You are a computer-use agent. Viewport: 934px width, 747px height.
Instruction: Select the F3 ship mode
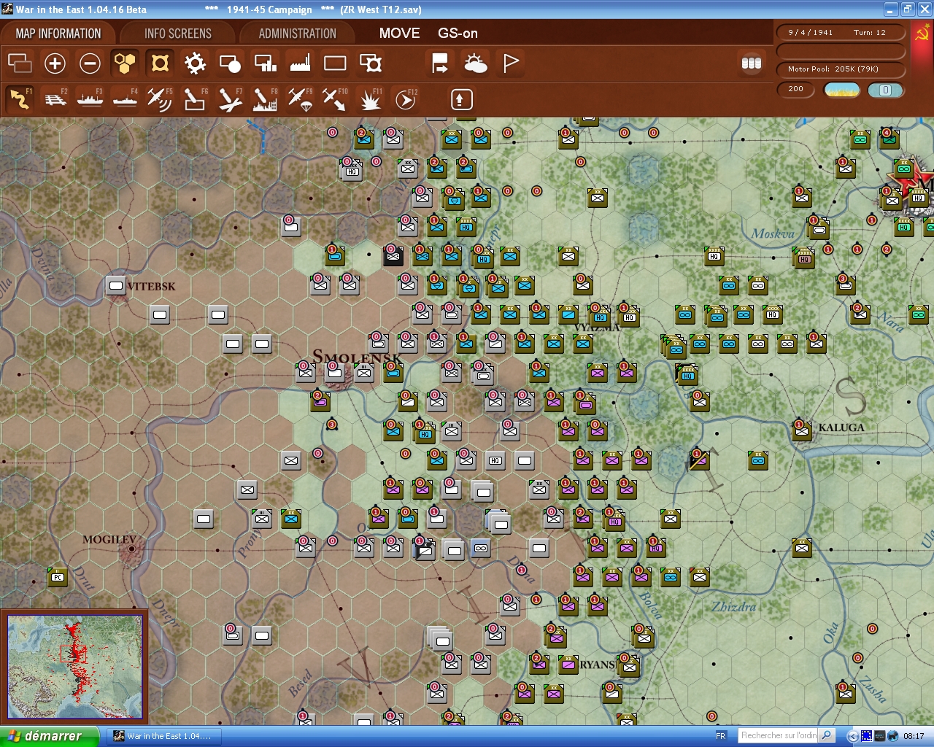(x=90, y=99)
